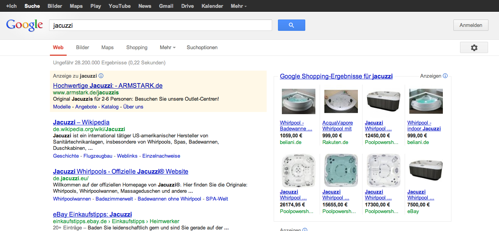
Task: Open 'Badewannen ohne Whirlpool' sitelink
Action: [169, 199]
